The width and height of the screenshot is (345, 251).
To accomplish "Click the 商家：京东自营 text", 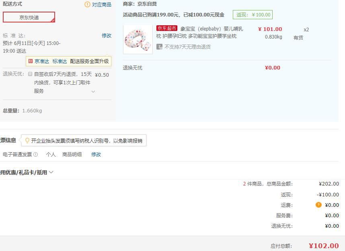I will pos(140,4).
